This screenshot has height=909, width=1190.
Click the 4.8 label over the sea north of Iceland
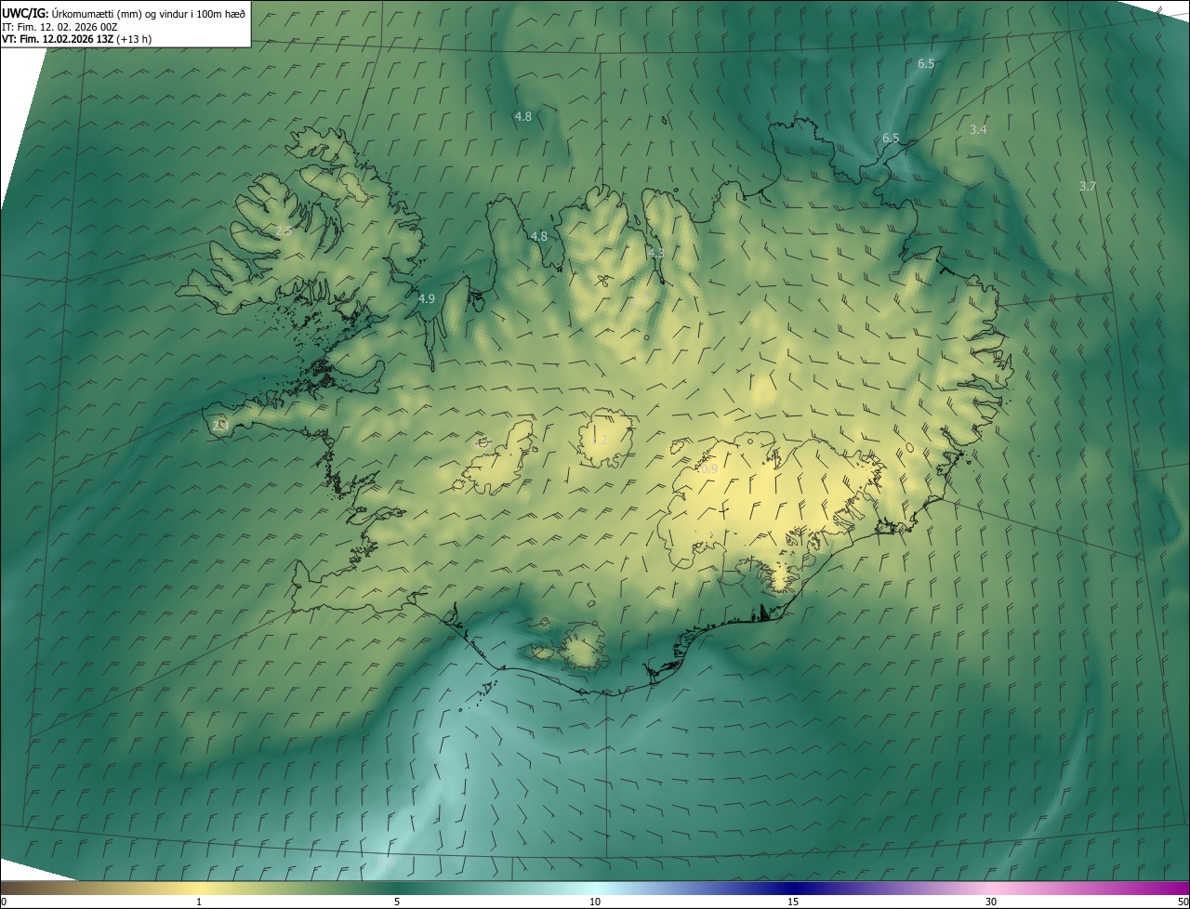coord(523,117)
